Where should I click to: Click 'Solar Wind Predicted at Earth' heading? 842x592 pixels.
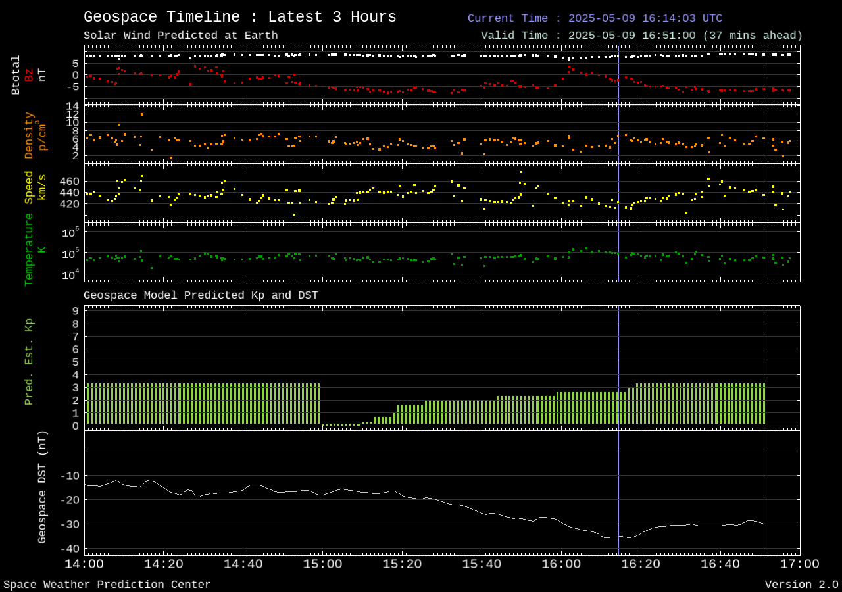tap(181, 36)
